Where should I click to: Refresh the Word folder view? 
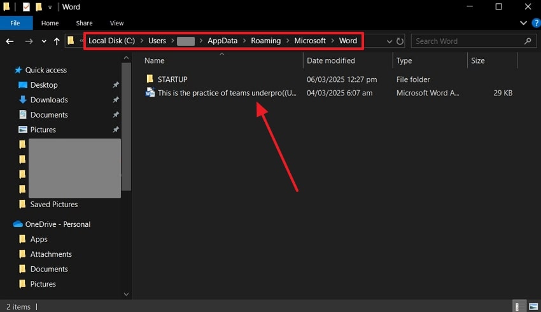(400, 41)
